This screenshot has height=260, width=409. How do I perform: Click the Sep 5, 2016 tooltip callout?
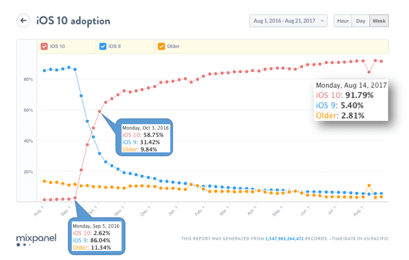(x=96, y=235)
